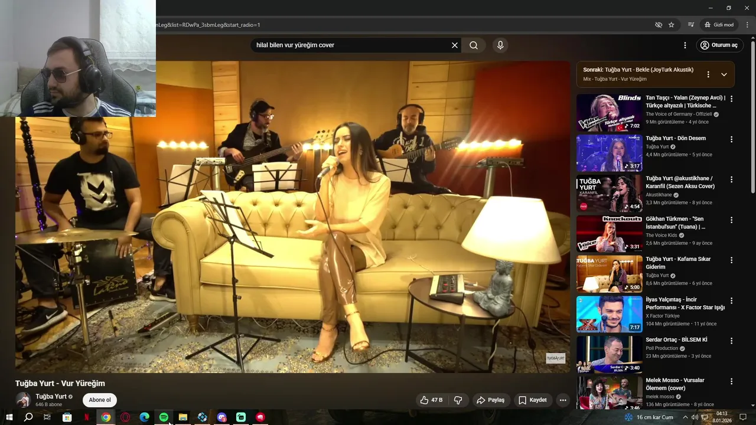Open options menu for the Karanfil video

(x=732, y=179)
